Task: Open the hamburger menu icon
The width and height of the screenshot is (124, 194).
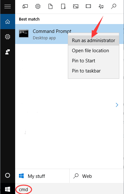Action: pyautogui.click(x=8, y=6)
